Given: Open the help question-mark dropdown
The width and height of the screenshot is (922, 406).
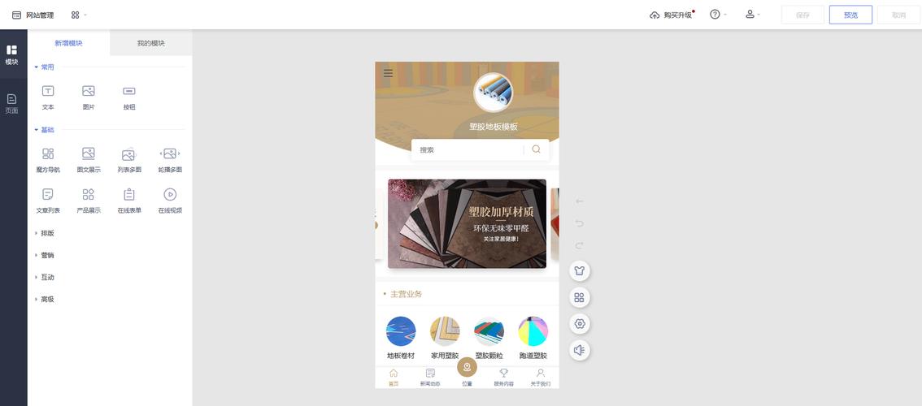Looking at the screenshot, I should [718, 15].
